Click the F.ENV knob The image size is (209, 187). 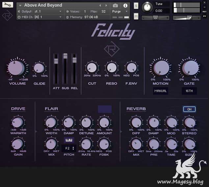tap(131, 68)
